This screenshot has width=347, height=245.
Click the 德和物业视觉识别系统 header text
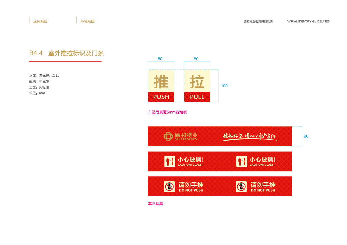click(x=258, y=21)
